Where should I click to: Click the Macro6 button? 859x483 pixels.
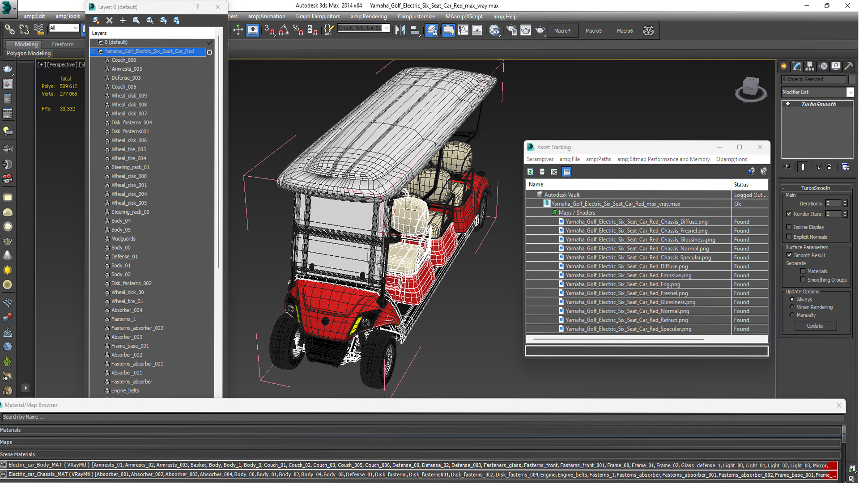tap(625, 30)
